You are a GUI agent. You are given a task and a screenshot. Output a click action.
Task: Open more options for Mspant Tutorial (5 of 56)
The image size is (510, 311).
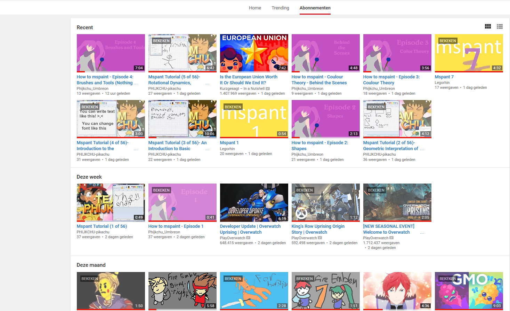coord(207,84)
